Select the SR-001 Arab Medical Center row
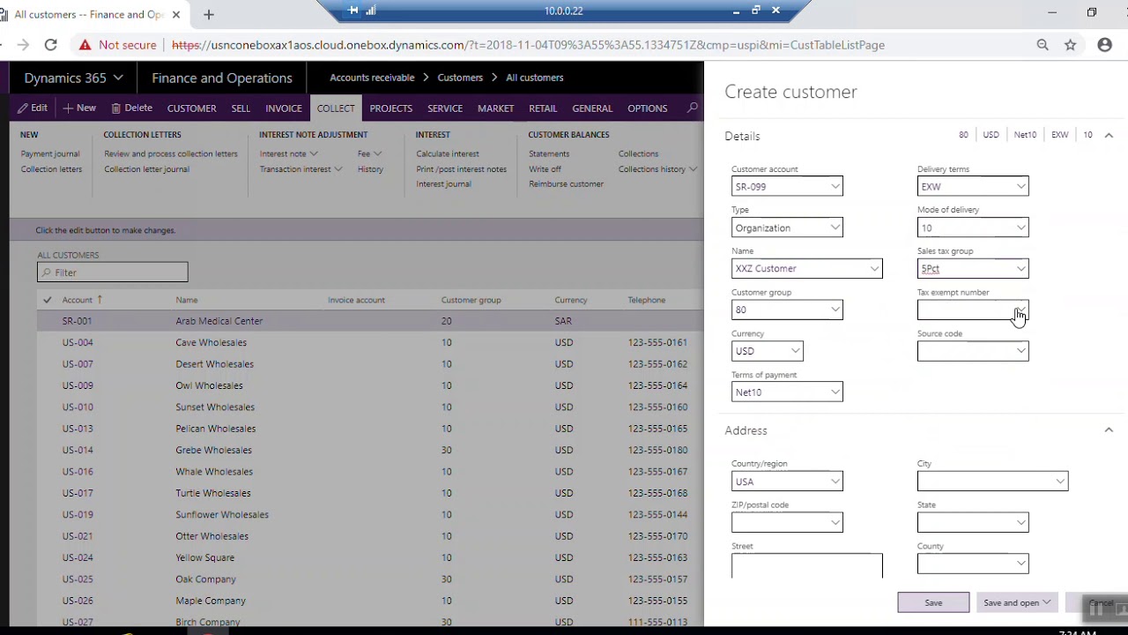1128x635 pixels. tap(370, 321)
